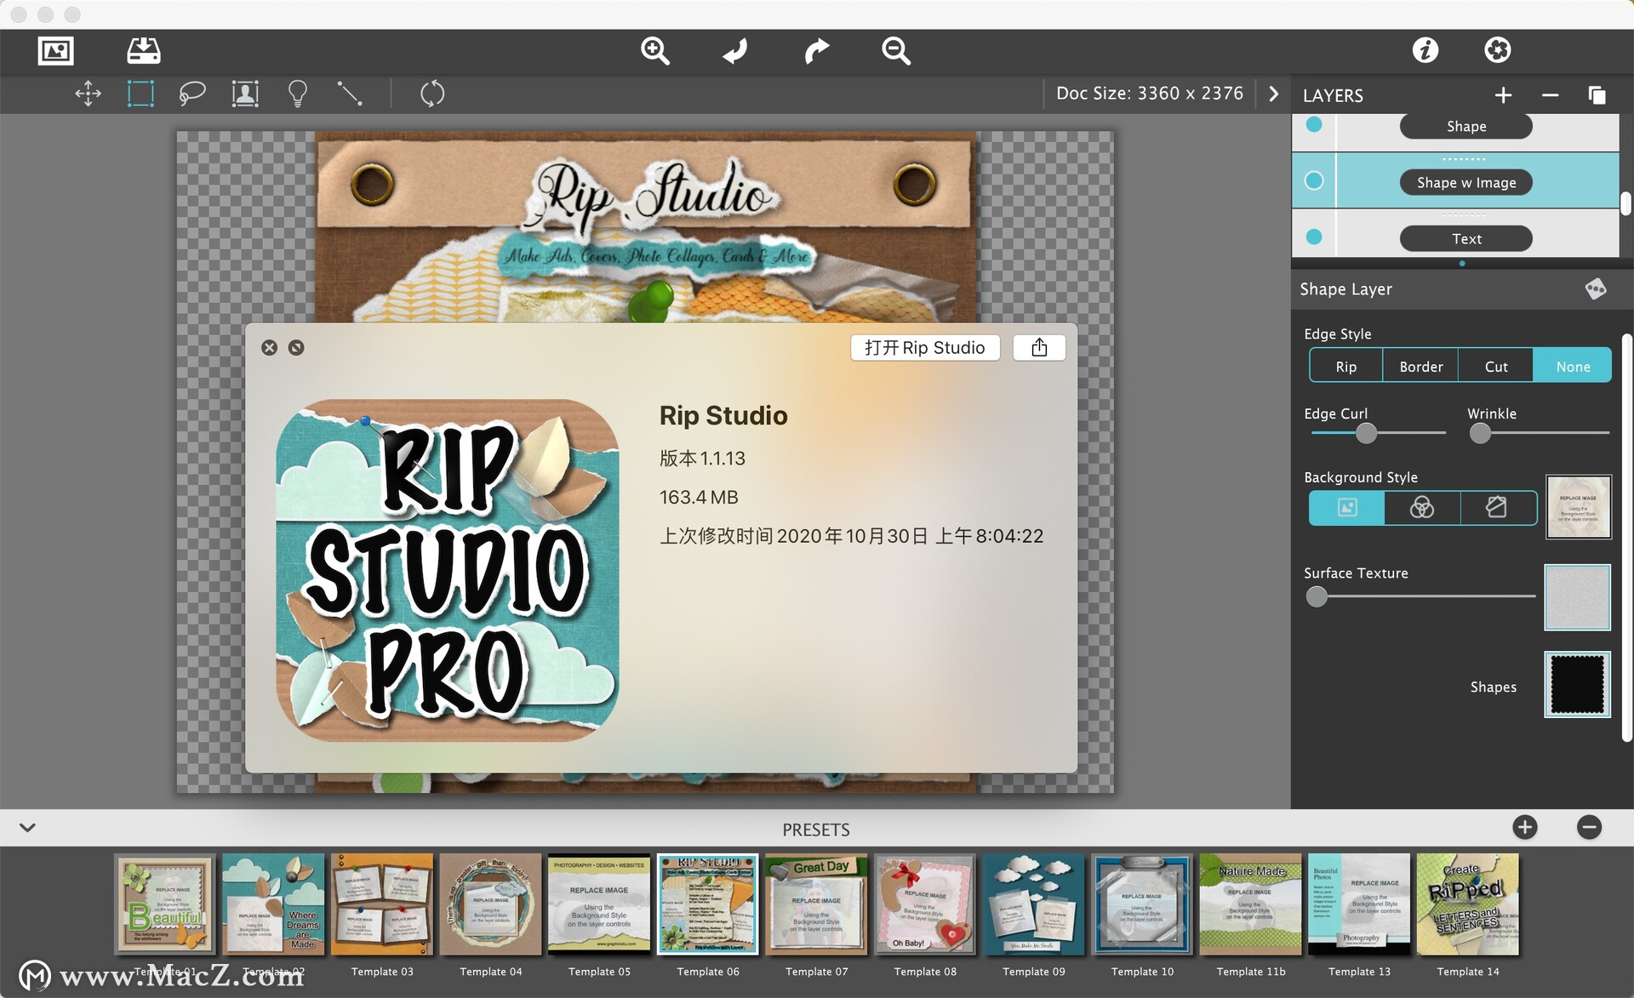1634x998 pixels.
Task: Select the line drawing tool
Action: [350, 94]
